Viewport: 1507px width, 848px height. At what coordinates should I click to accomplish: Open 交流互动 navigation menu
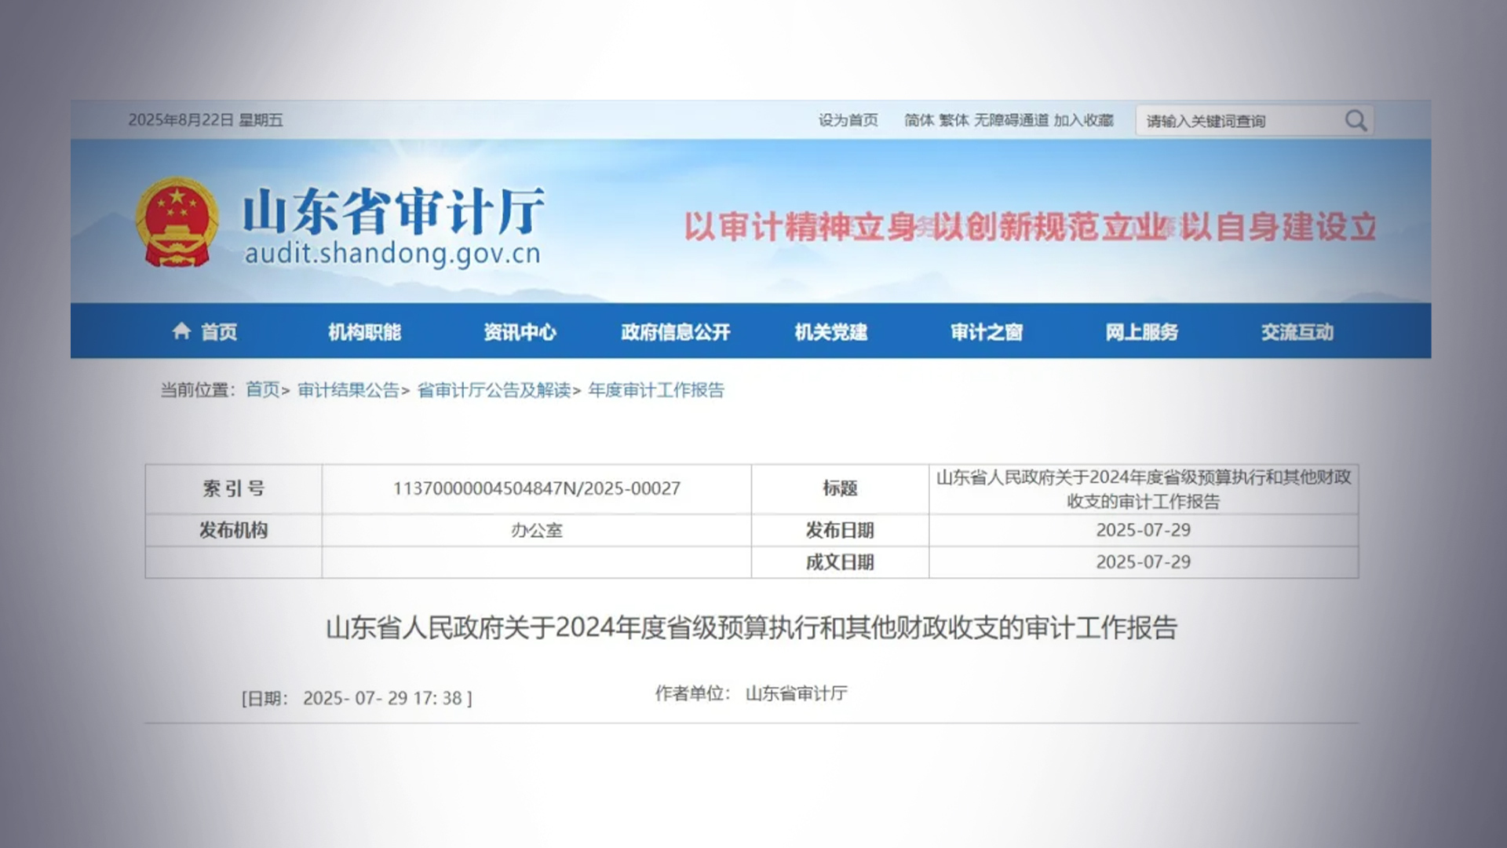click(x=1297, y=331)
